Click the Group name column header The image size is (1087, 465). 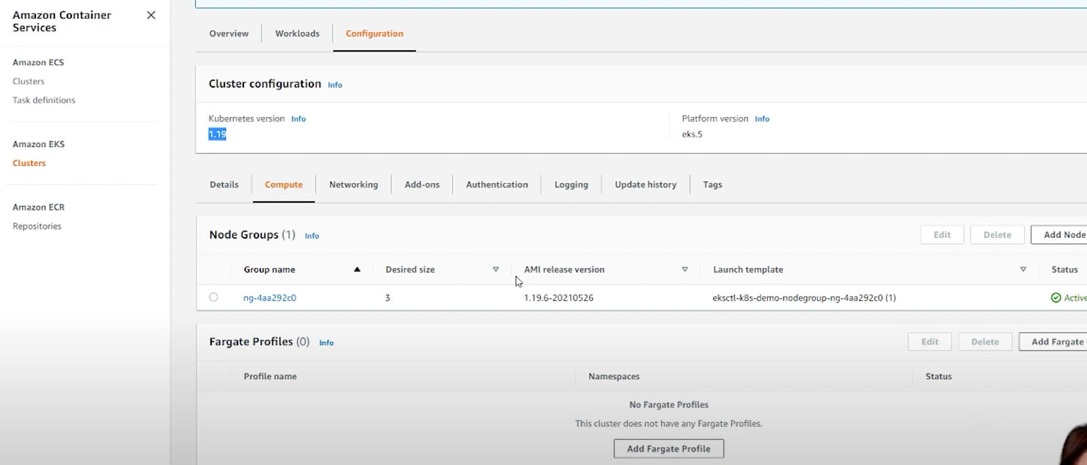[270, 269]
